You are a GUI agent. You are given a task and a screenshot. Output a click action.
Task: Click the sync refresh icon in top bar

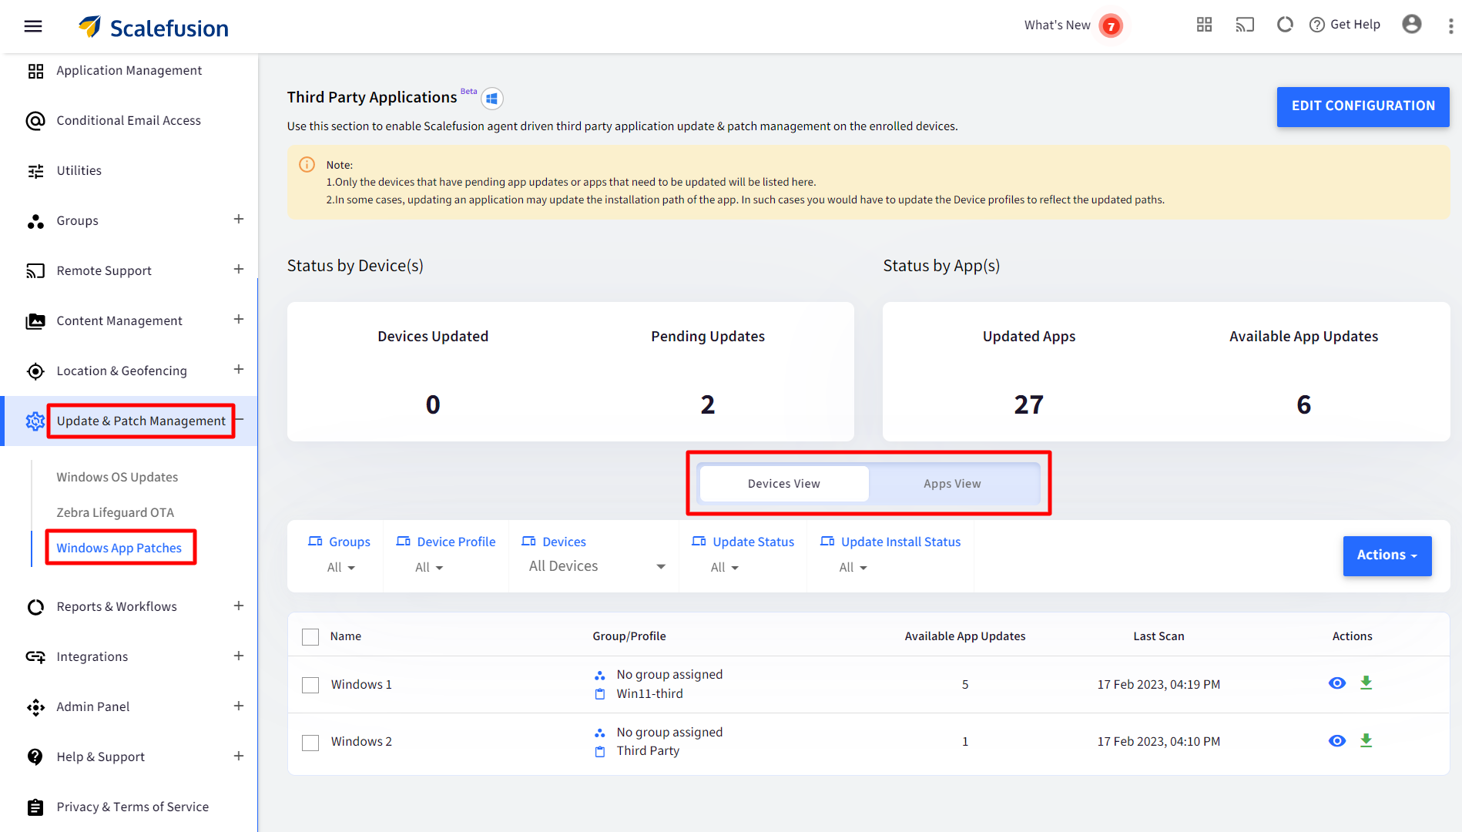[1284, 25]
